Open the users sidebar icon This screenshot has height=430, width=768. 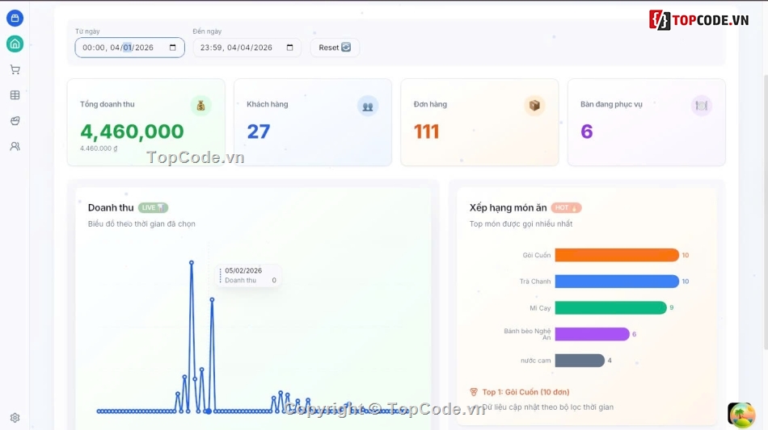(x=15, y=146)
